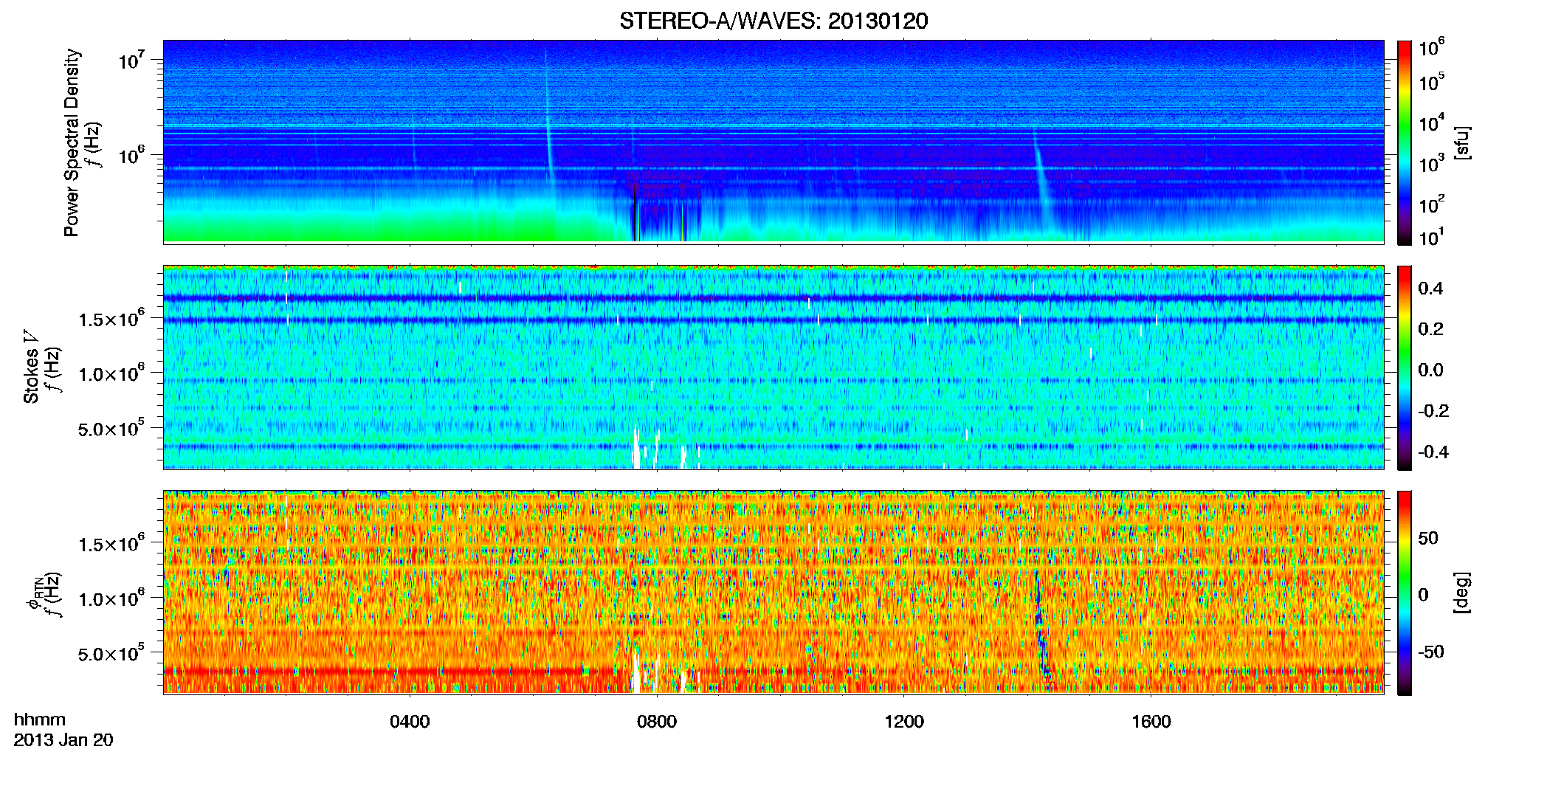The height and width of the screenshot is (797, 1547).
Task: Select the 10^3 label on the sfu colorbar
Action: pyautogui.click(x=1432, y=163)
